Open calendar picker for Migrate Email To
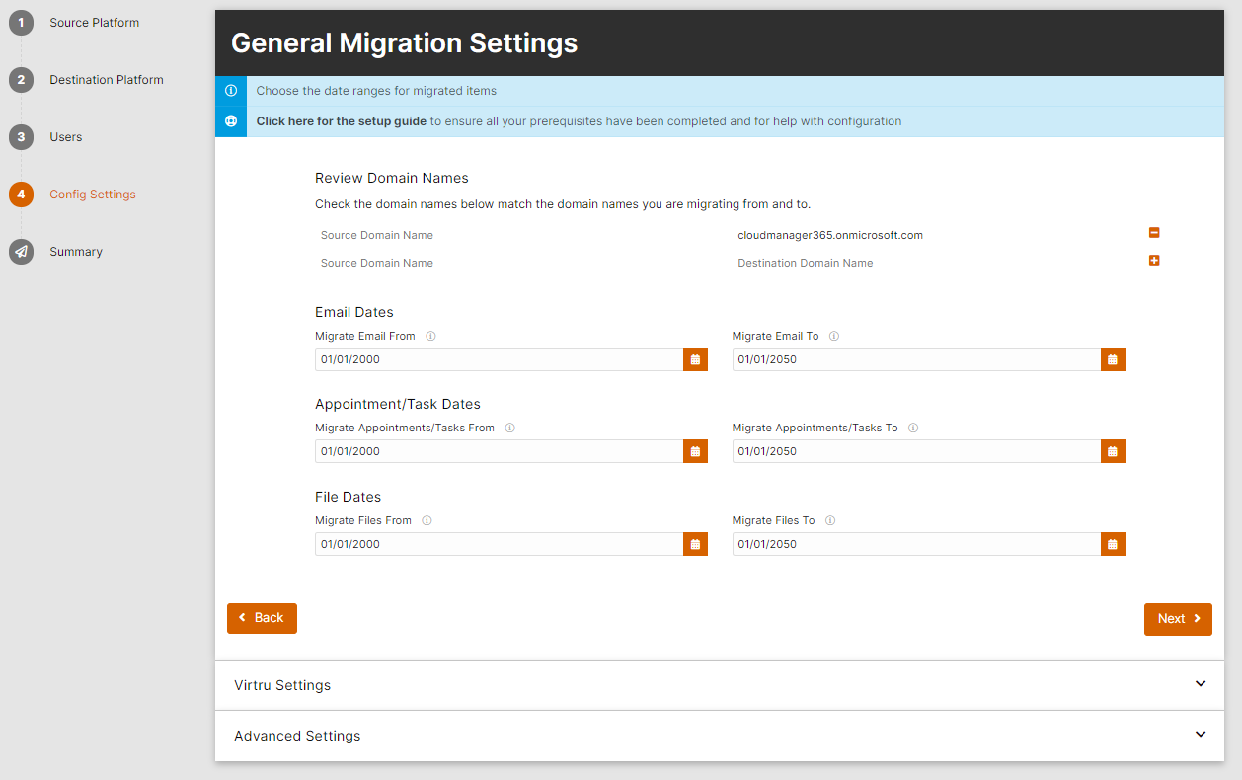Screen dimensions: 1242x780 tap(1113, 359)
